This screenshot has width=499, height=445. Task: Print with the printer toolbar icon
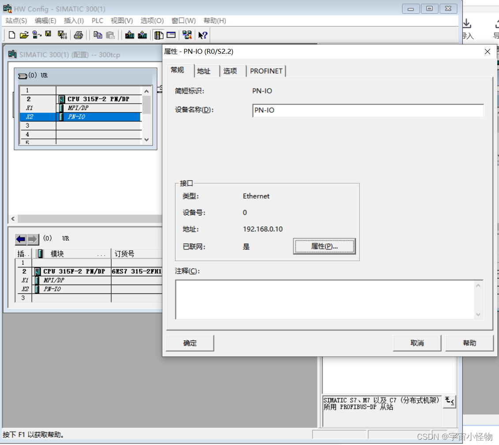click(78, 35)
